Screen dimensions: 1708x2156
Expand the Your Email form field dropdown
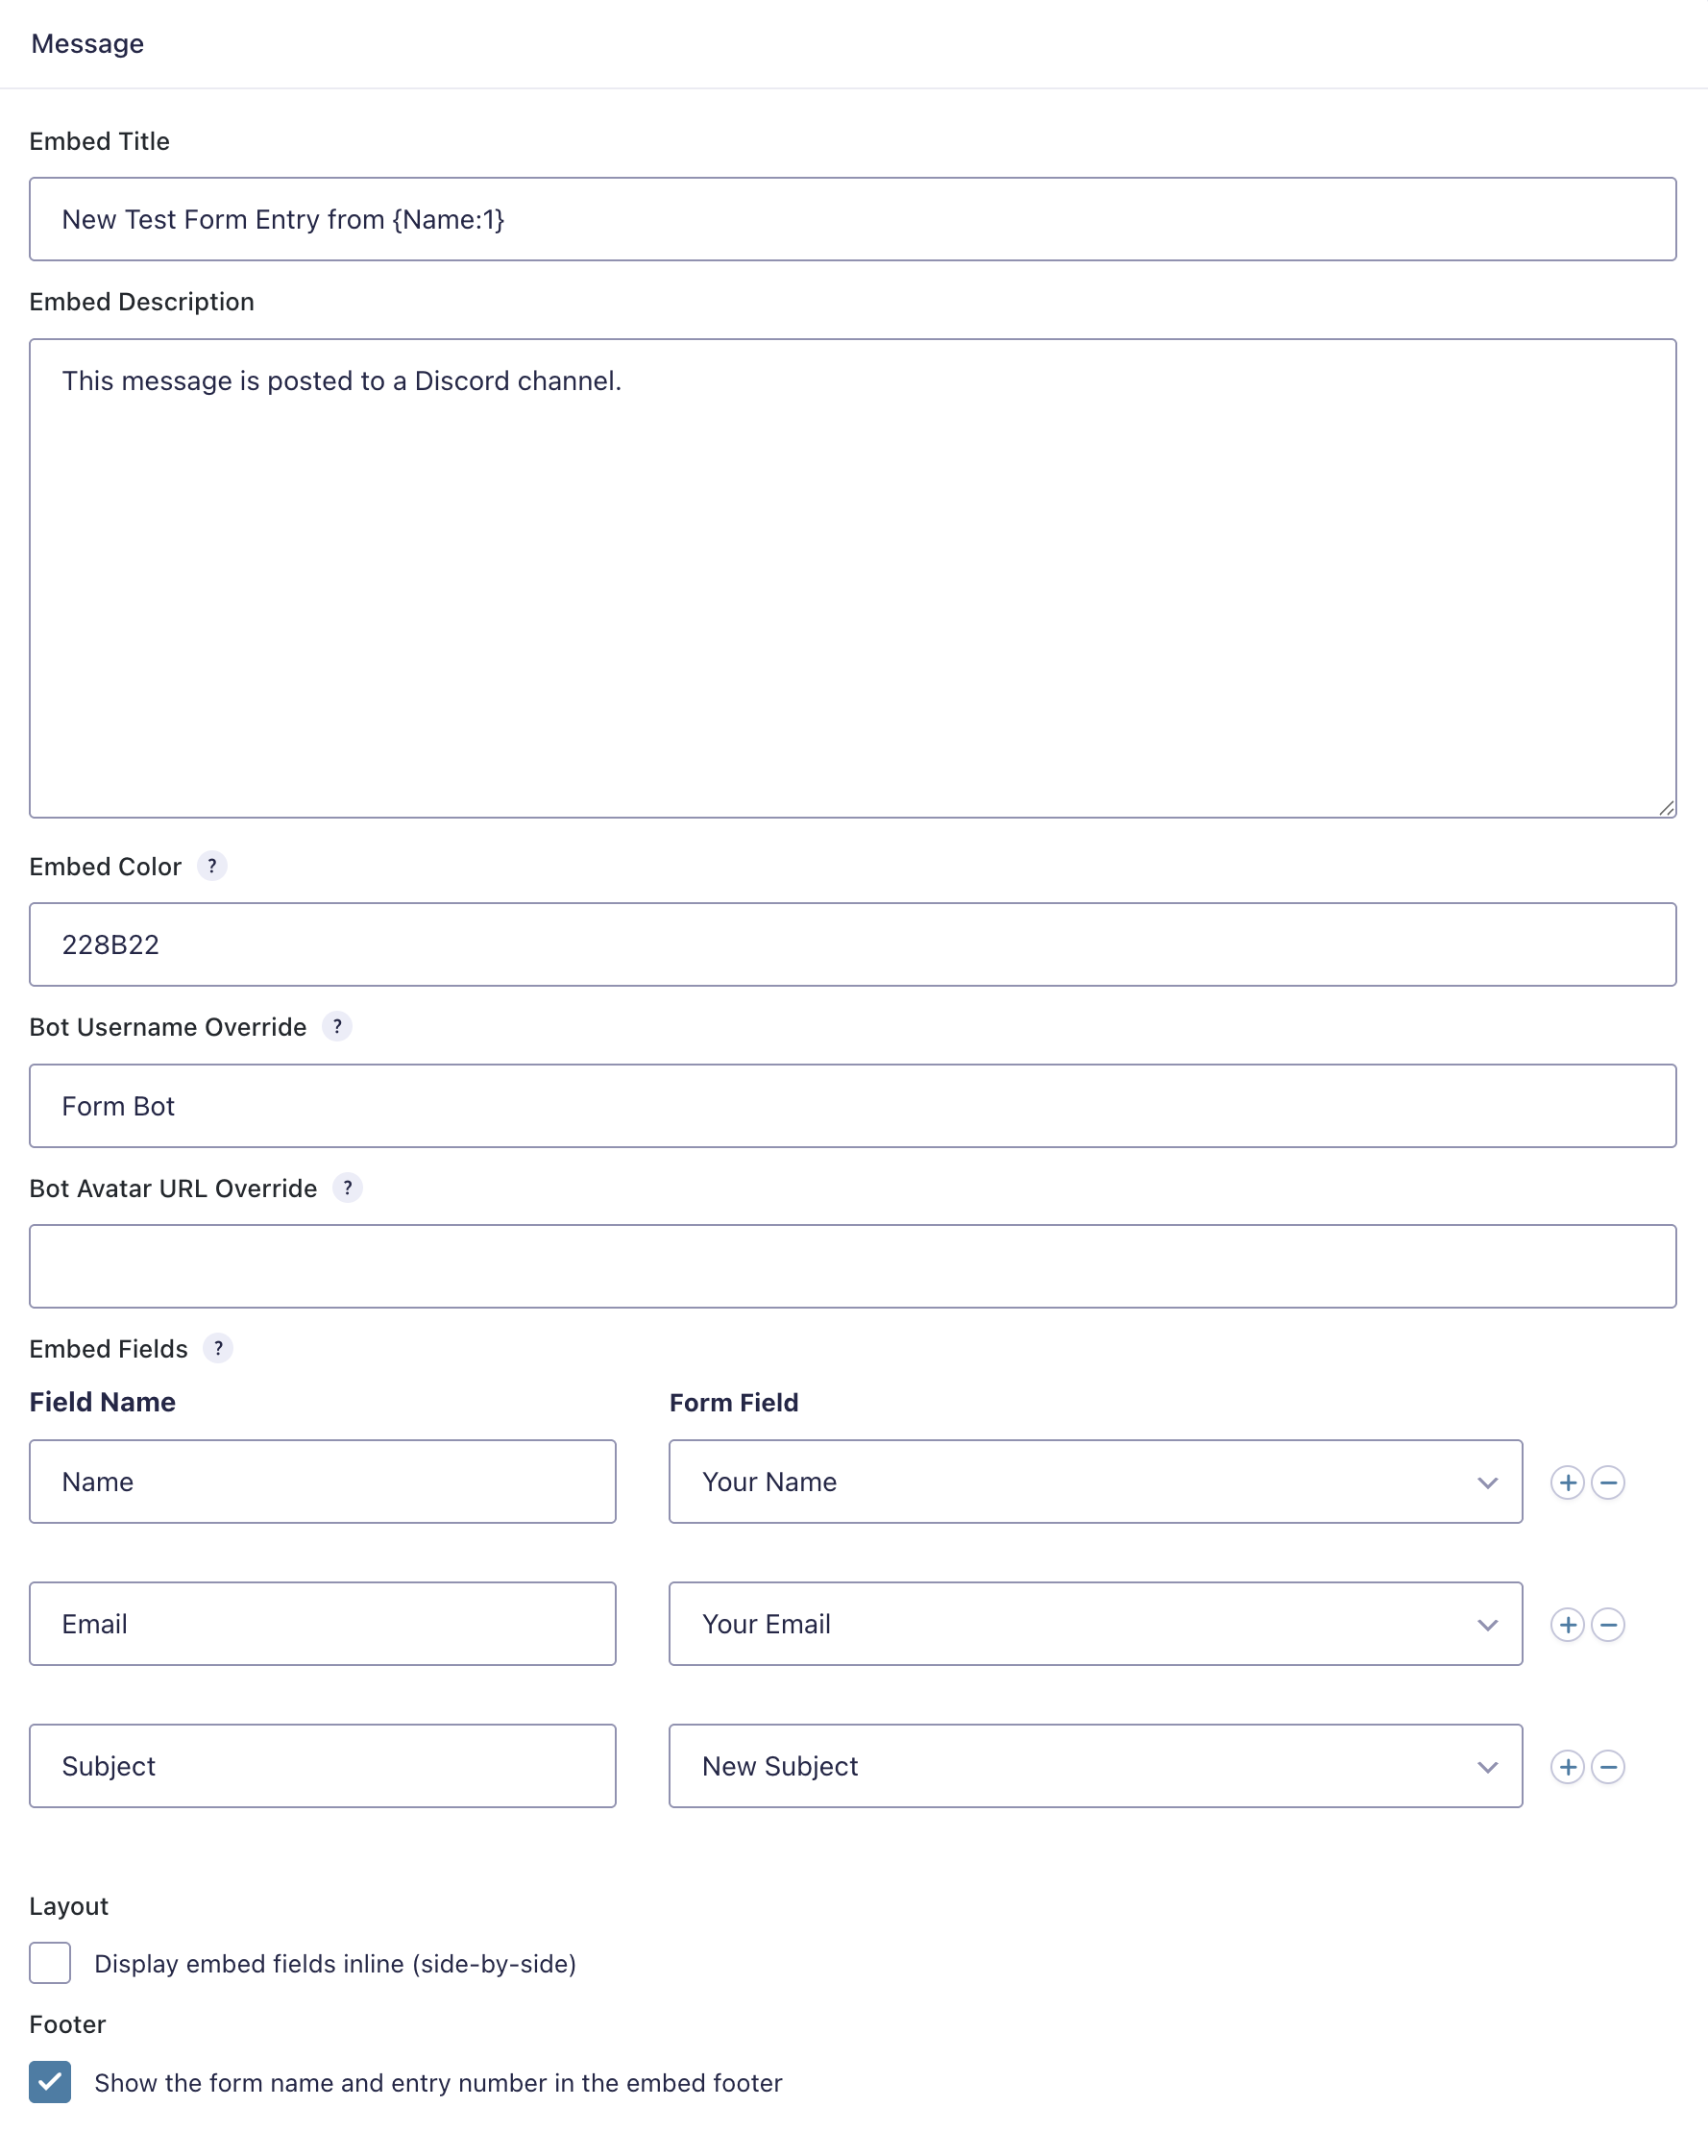pos(1095,1624)
